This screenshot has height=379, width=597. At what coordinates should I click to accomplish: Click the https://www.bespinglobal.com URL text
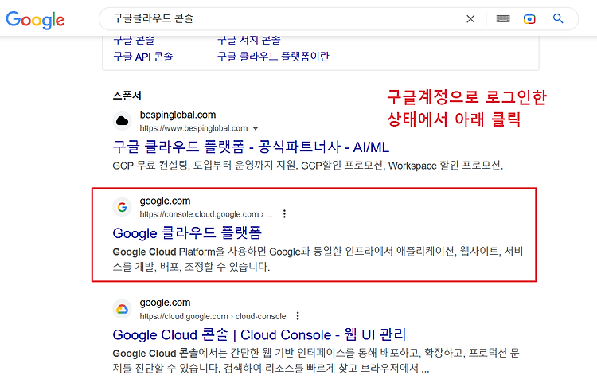193,128
